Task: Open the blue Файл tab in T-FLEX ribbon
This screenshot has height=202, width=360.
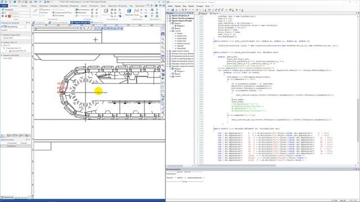Action: coord(4,6)
